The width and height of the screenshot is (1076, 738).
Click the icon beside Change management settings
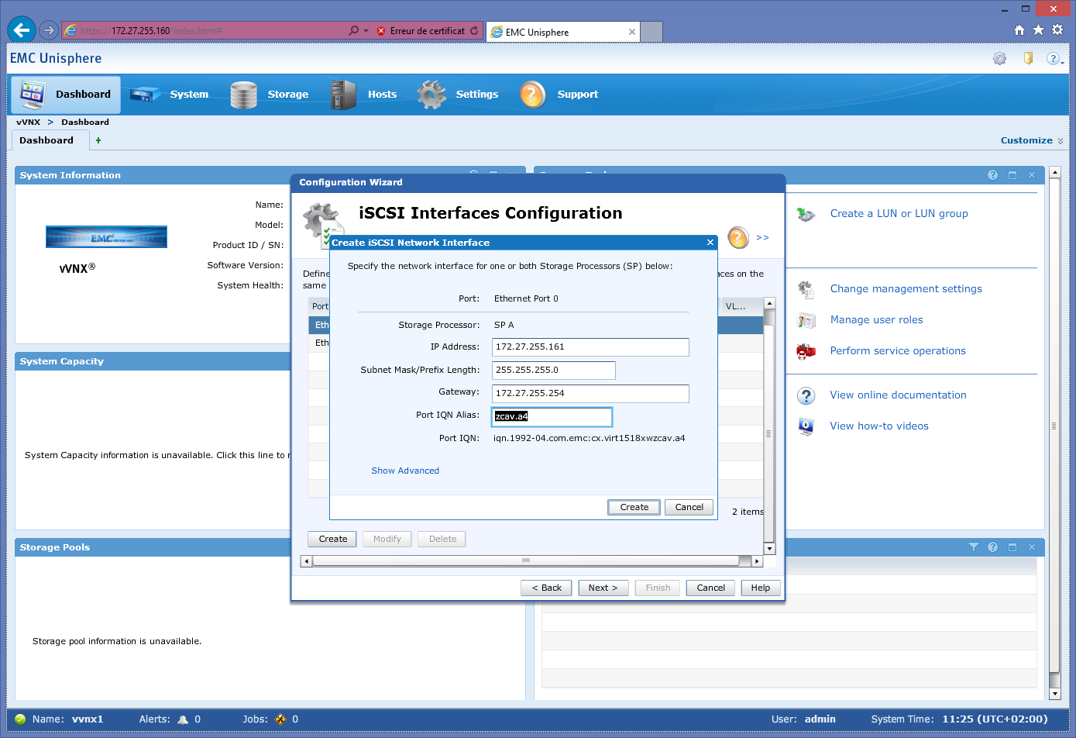(806, 289)
